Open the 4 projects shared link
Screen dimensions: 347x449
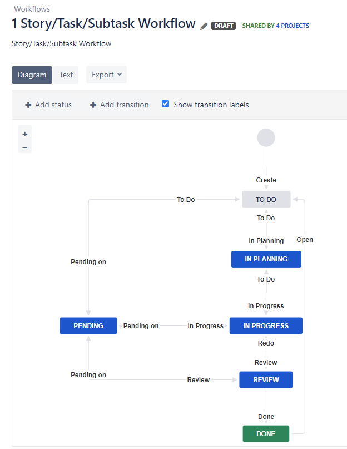293,26
